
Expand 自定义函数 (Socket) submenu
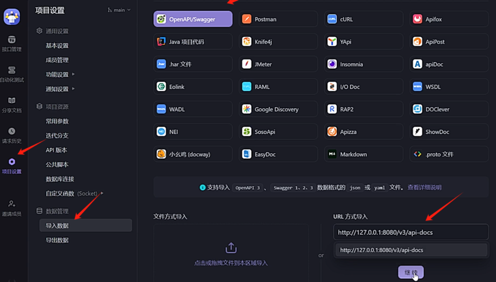point(102,193)
